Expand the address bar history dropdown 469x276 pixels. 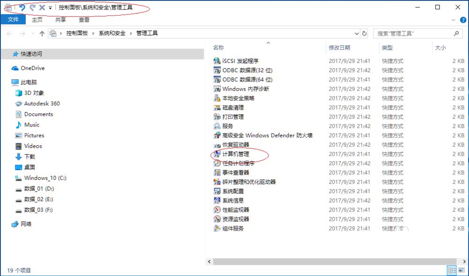(x=356, y=33)
